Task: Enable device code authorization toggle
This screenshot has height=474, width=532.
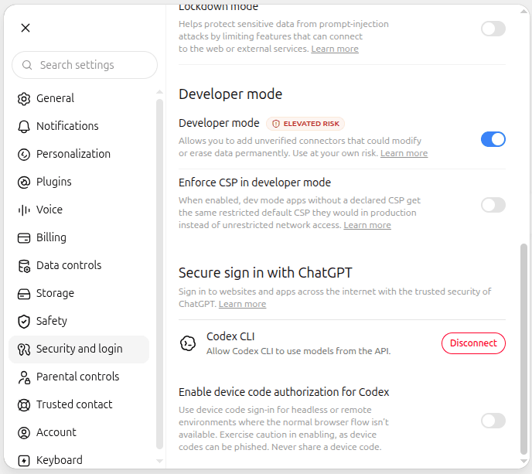Action: pos(493,421)
